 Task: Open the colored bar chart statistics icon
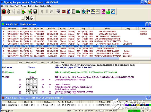pyautogui.click(x=69, y=12)
